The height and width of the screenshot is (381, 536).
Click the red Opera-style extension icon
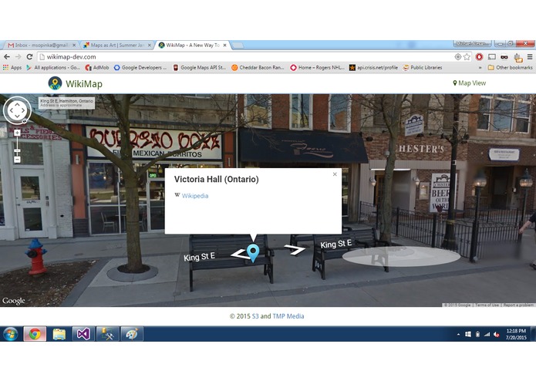coord(479,57)
